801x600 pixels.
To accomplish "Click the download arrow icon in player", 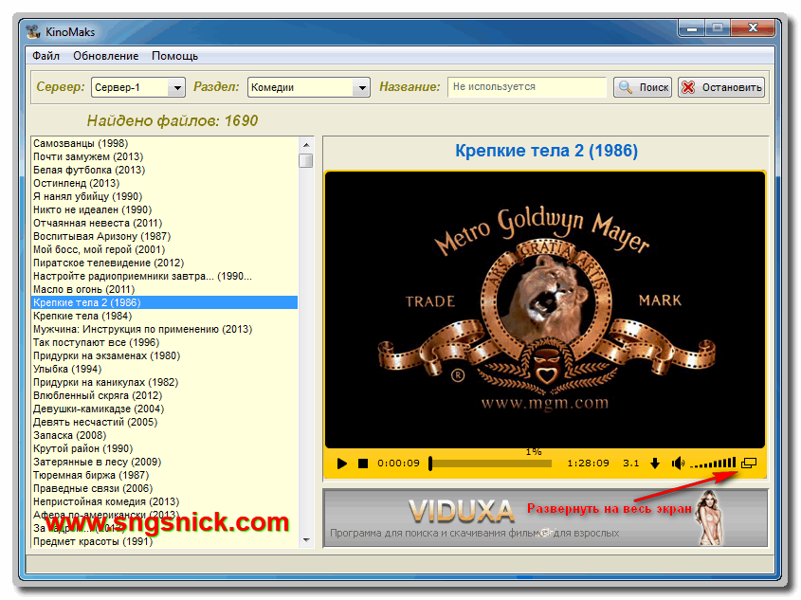I will tap(655, 464).
